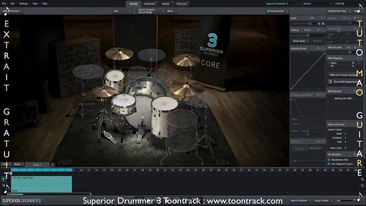Image resolution: width=366 pixels, height=206 pixels.
Task: Open the View menu
Action: click(x=35, y=4)
